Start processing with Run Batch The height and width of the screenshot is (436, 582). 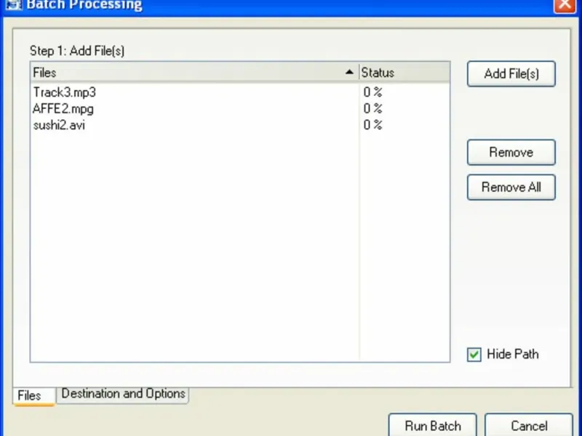pos(433,426)
